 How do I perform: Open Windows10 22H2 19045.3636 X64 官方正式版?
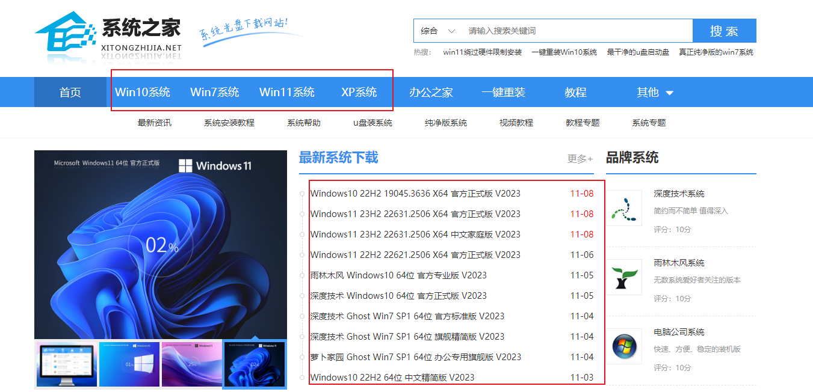415,194
